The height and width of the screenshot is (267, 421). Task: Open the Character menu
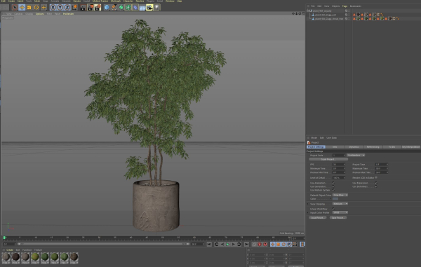click(128, 1)
